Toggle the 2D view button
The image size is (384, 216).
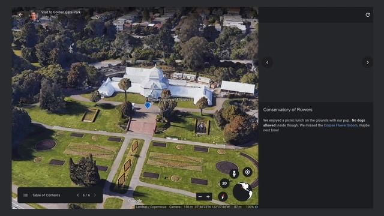pyautogui.click(x=224, y=183)
